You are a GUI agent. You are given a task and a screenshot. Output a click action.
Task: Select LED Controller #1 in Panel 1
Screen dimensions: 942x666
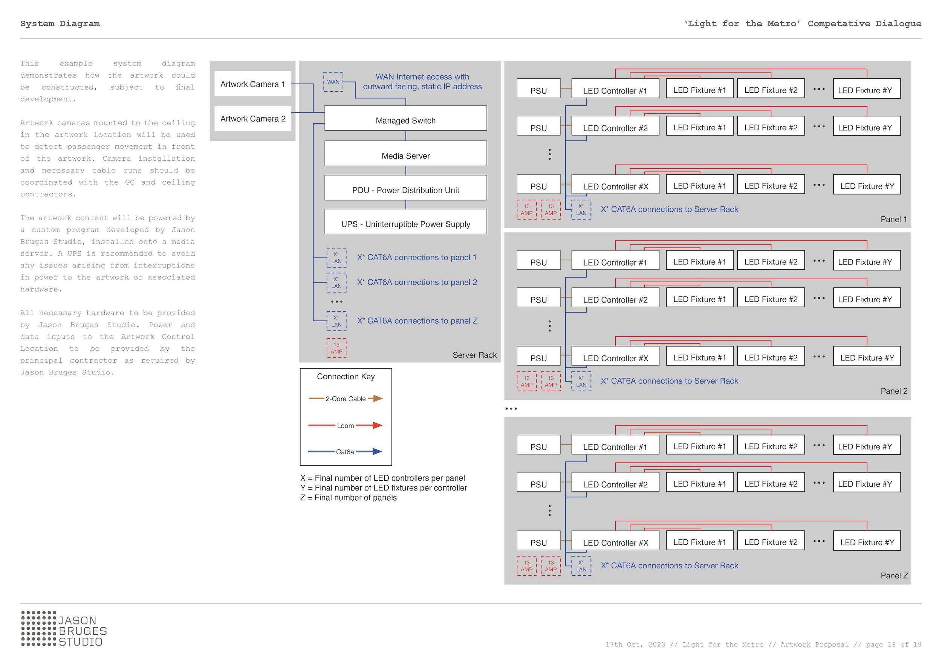pyautogui.click(x=615, y=89)
